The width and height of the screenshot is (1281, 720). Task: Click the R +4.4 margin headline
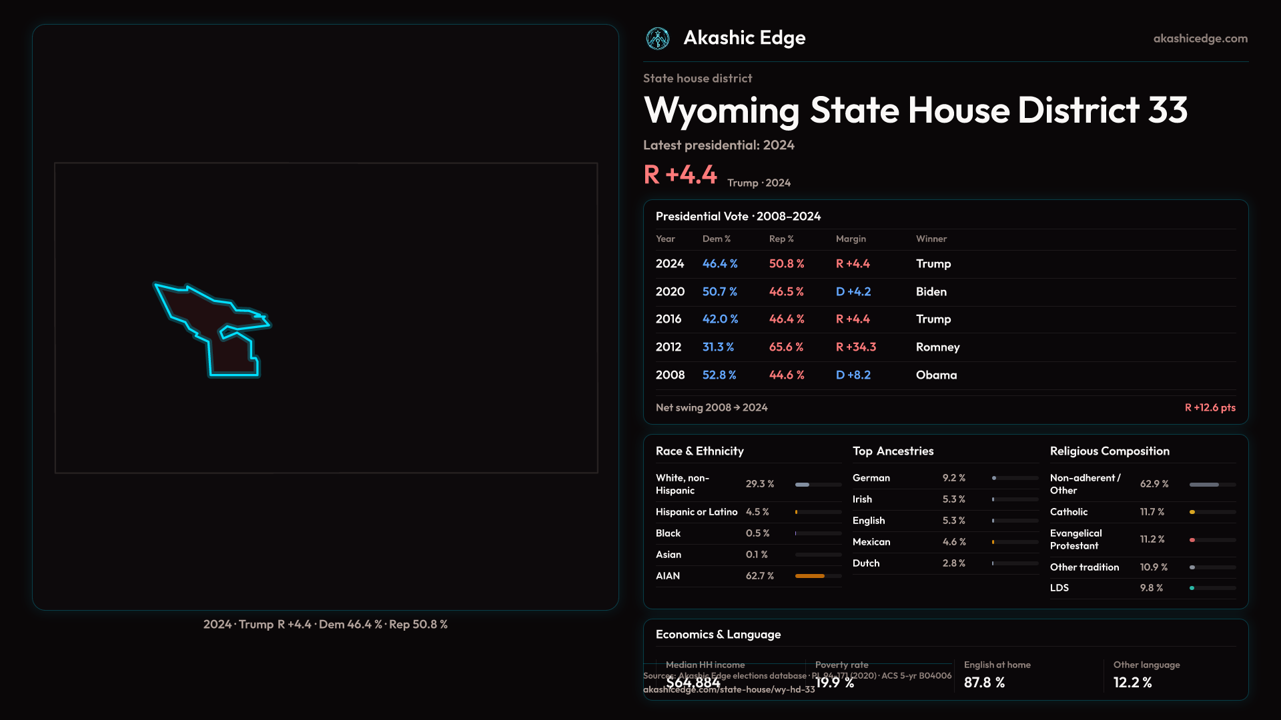(680, 175)
